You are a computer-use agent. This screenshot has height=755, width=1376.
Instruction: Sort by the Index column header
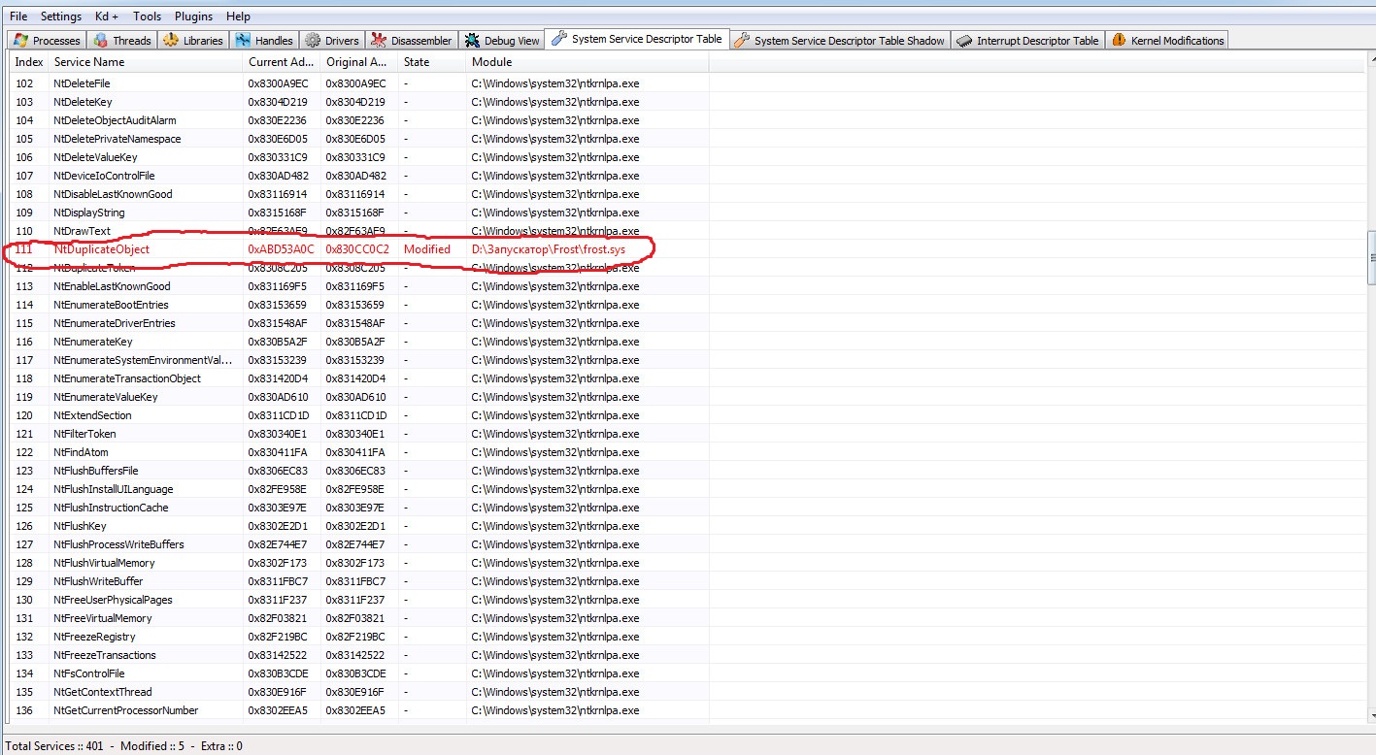(29, 62)
